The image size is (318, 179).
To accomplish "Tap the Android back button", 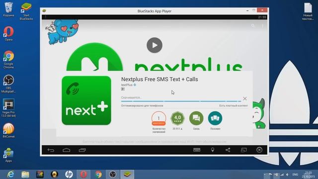I will pos(51,150).
